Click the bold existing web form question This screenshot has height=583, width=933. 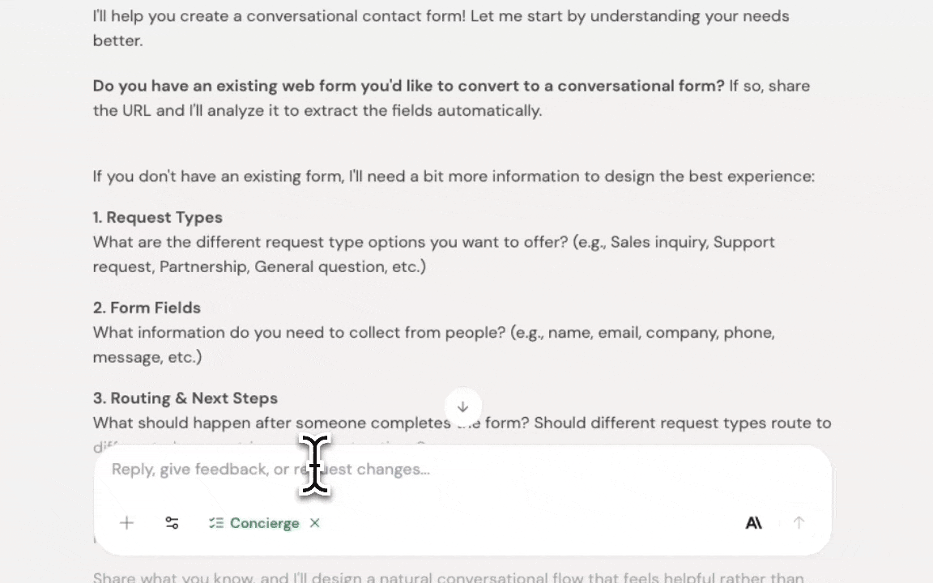(408, 86)
